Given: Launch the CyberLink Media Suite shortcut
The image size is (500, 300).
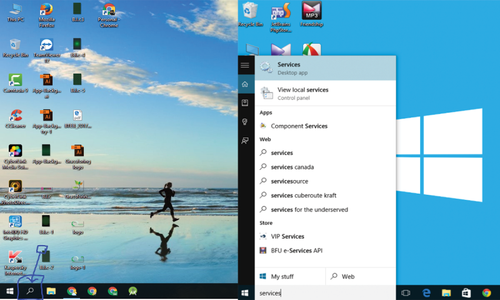Looking at the screenshot, I should 15,157.
